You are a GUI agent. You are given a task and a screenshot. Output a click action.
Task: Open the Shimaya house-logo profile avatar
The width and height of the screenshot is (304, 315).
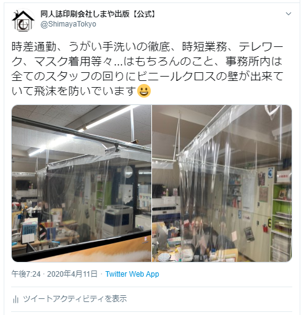click(23, 20)
